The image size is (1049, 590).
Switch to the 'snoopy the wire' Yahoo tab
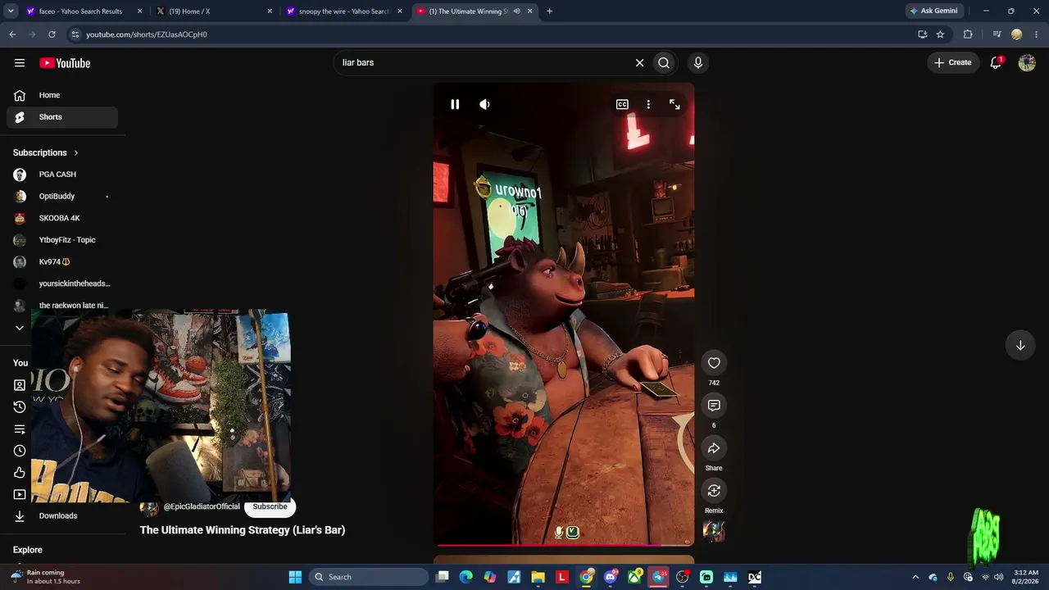pos(345,11)
